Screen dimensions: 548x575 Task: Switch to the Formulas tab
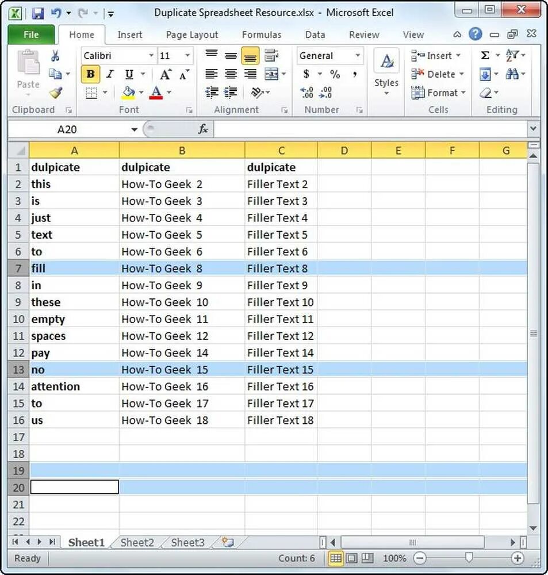coord(262,34)
